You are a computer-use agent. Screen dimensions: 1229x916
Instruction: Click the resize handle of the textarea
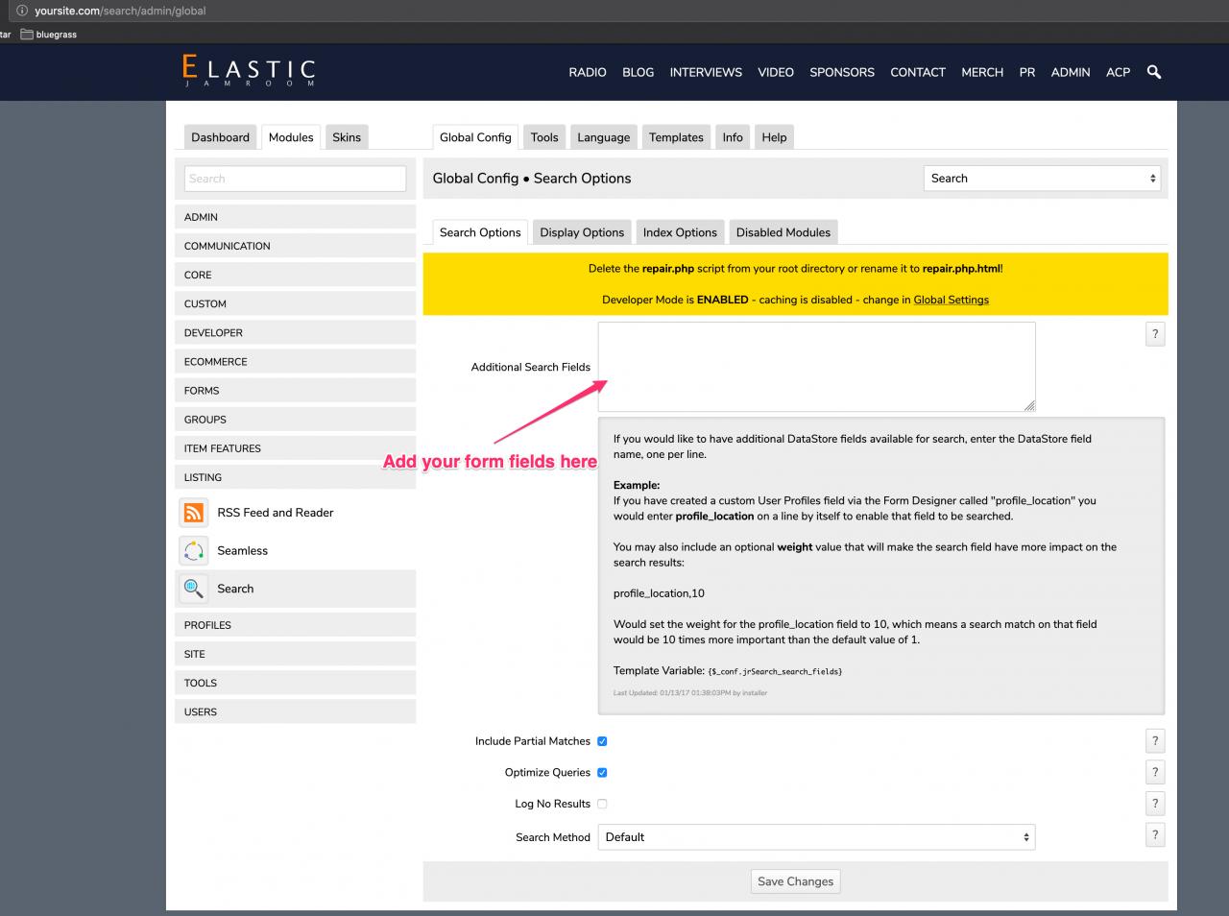1029,406
